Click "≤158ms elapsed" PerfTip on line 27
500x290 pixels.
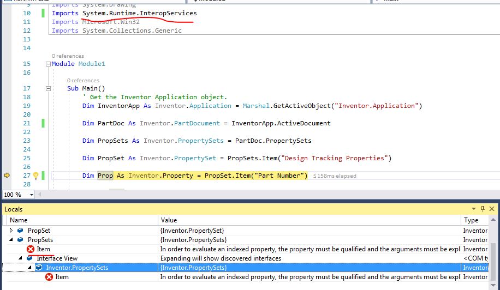point(335,176)
